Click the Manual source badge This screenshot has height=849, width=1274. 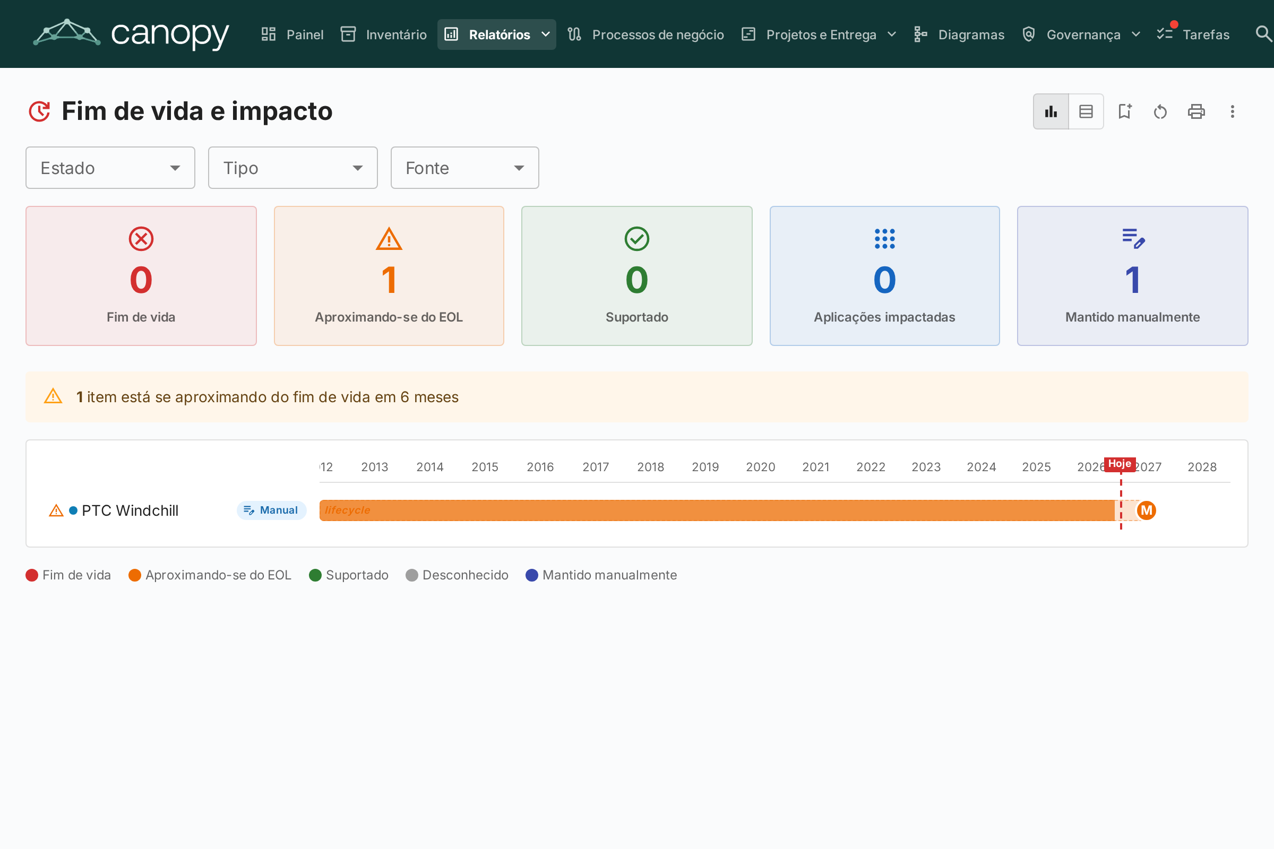click(x=271, y=510)
